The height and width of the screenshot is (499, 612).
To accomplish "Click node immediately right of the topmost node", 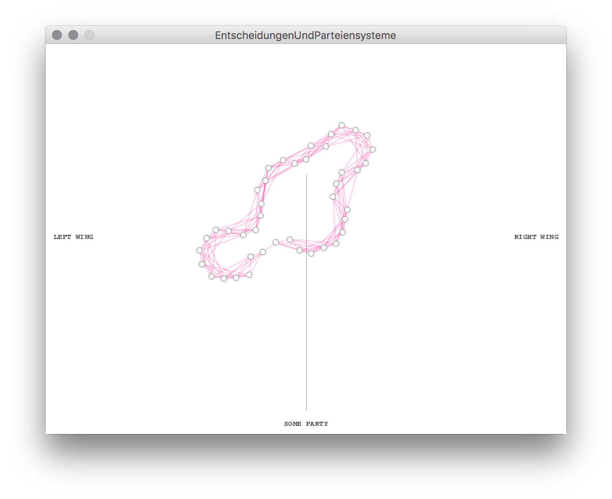I will 355,130.
